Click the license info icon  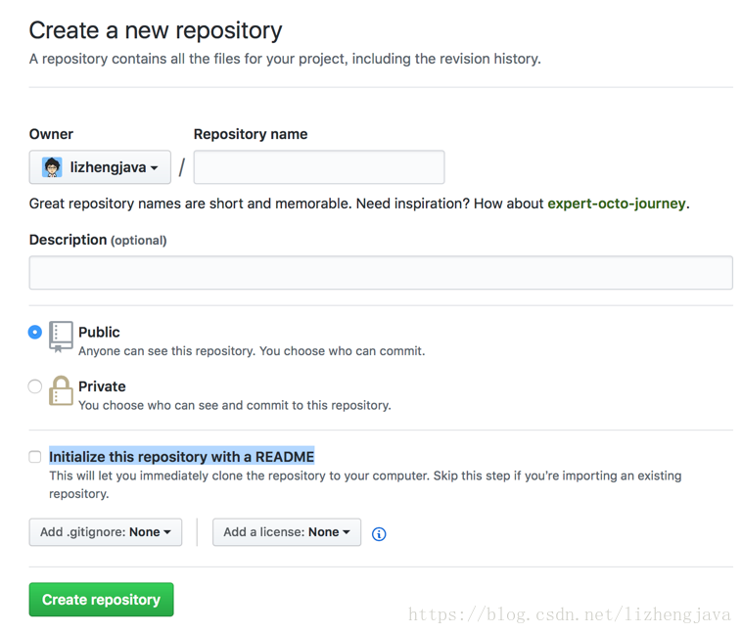click(379, 534)
